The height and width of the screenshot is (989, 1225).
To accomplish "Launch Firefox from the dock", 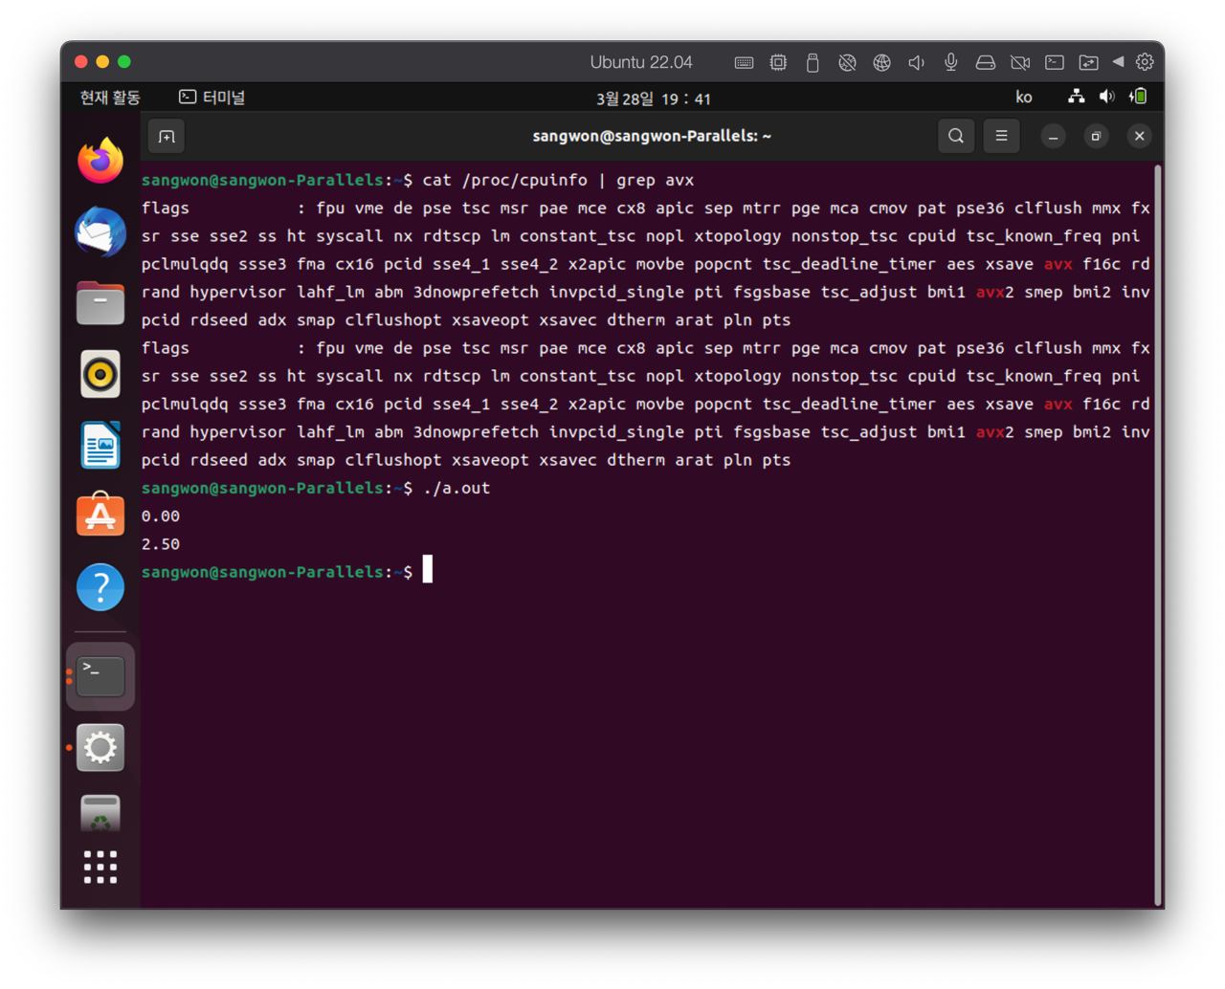I will [x=100, y=161].
